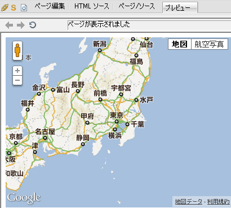The height and width of the screenshot is (208, 231).
Task: Click the 宇都宮 city label
Action: [x=121, y=88]
